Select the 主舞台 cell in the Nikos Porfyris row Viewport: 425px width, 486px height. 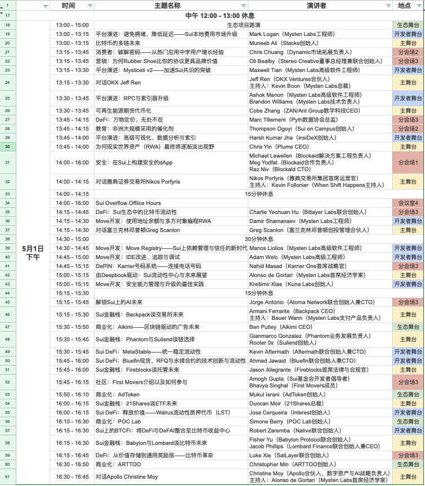click(x=408, y=182)
